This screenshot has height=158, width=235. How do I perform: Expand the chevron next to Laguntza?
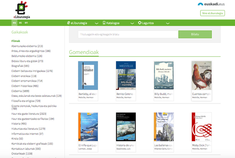tap(168, 23)
